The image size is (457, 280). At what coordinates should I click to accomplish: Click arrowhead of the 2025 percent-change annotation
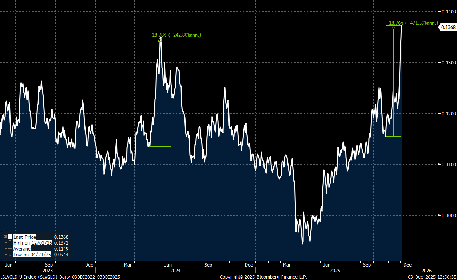[x=393, y=27]
